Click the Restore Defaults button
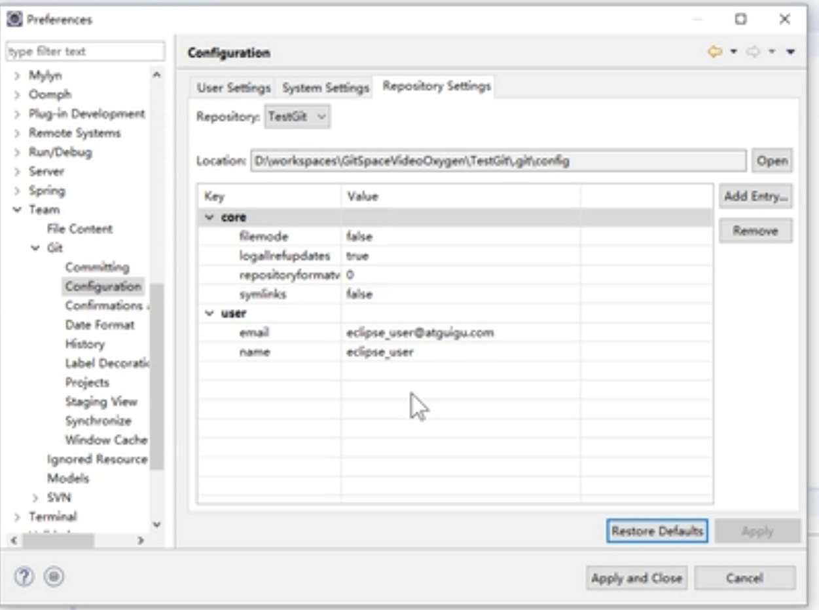Viewport: 819px width, 610px height. [x=657, y=531]
